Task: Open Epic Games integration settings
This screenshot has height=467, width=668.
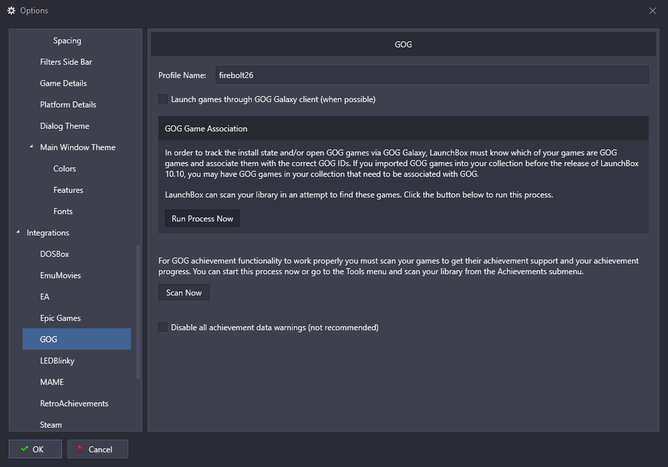Action: click(x=60, y=318)
